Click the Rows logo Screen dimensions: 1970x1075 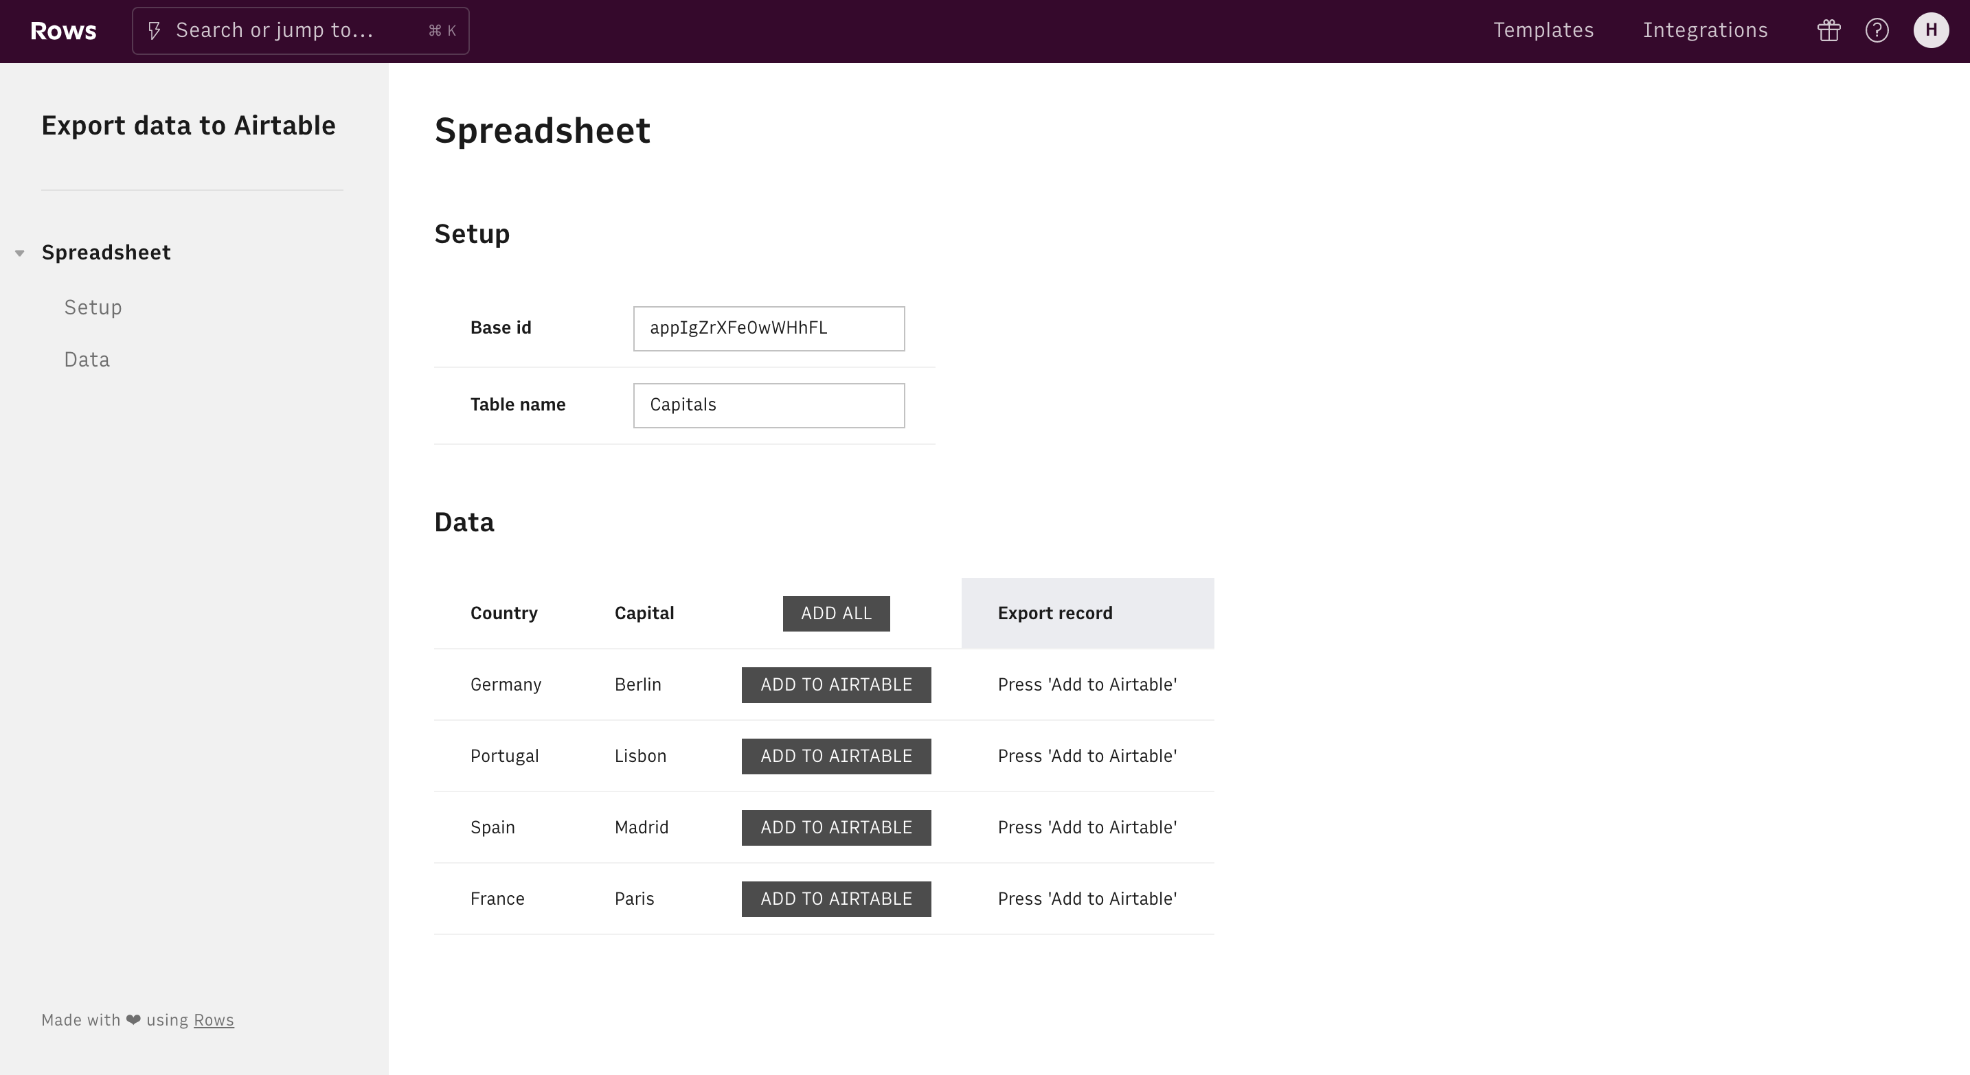(63, 31)
